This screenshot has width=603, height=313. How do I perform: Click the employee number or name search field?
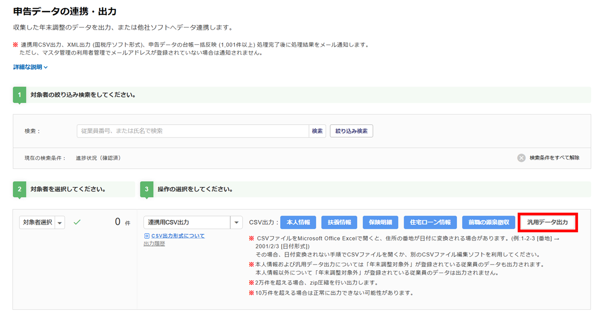tap(193, 131)
